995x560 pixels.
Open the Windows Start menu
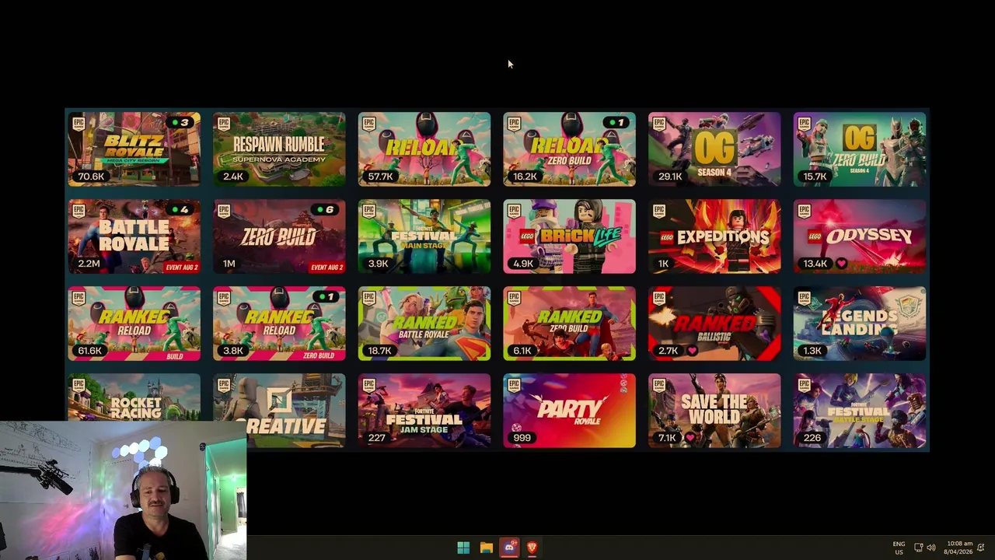(463, 548)
